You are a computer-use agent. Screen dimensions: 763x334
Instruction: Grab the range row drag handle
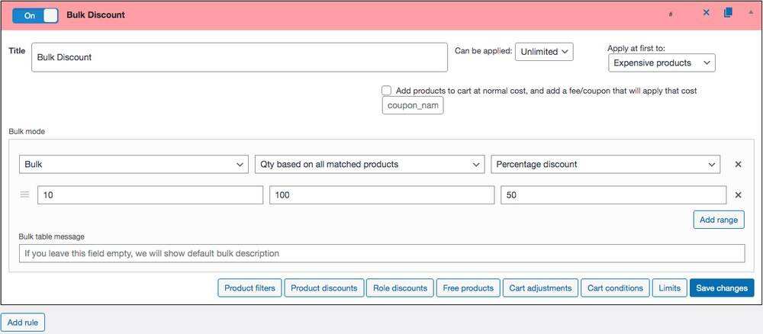(24, 195)
